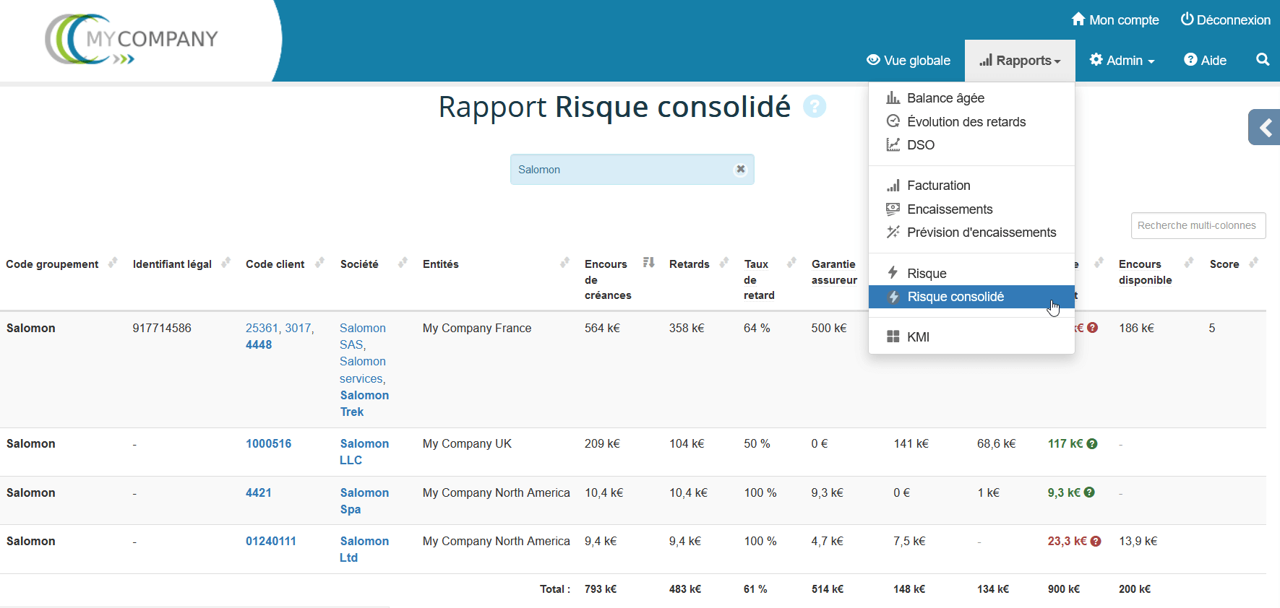Open client code 1000516 link
The height and width of the screenshot is (608, 1280).
coord(268,444)
